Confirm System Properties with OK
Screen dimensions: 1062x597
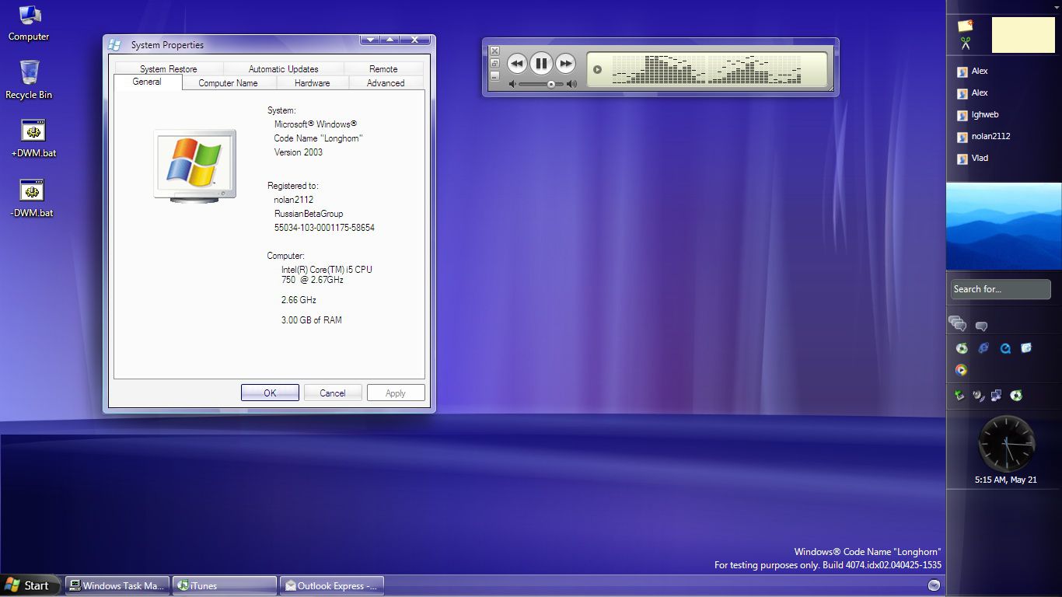pos(270,393)
